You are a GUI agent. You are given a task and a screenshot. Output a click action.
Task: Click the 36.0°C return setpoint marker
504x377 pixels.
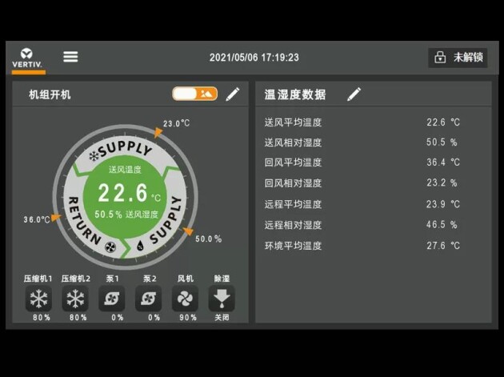coord(56,216)
